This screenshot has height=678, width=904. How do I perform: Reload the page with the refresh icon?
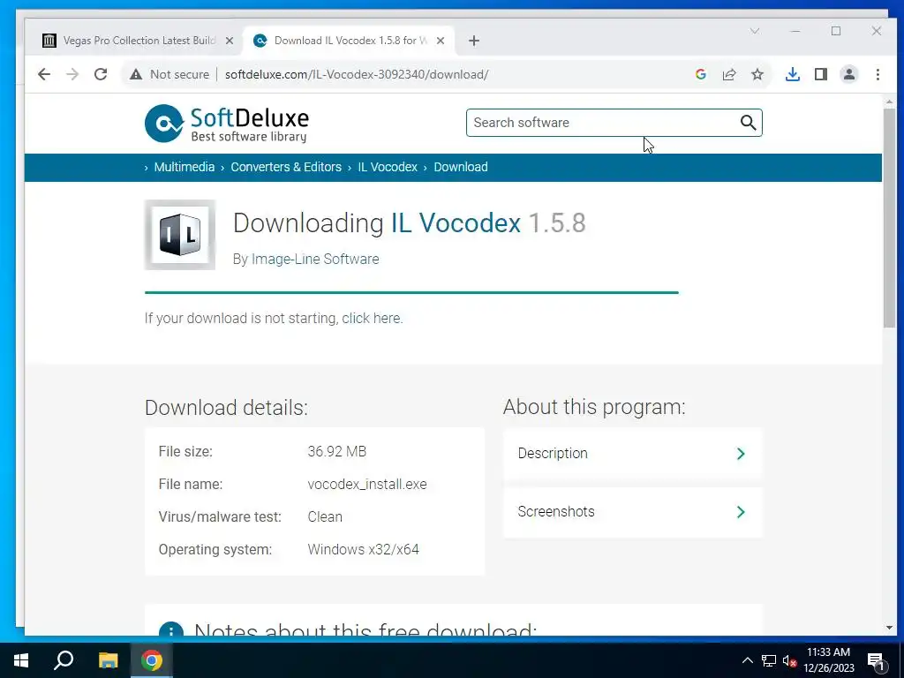(101, 74)
